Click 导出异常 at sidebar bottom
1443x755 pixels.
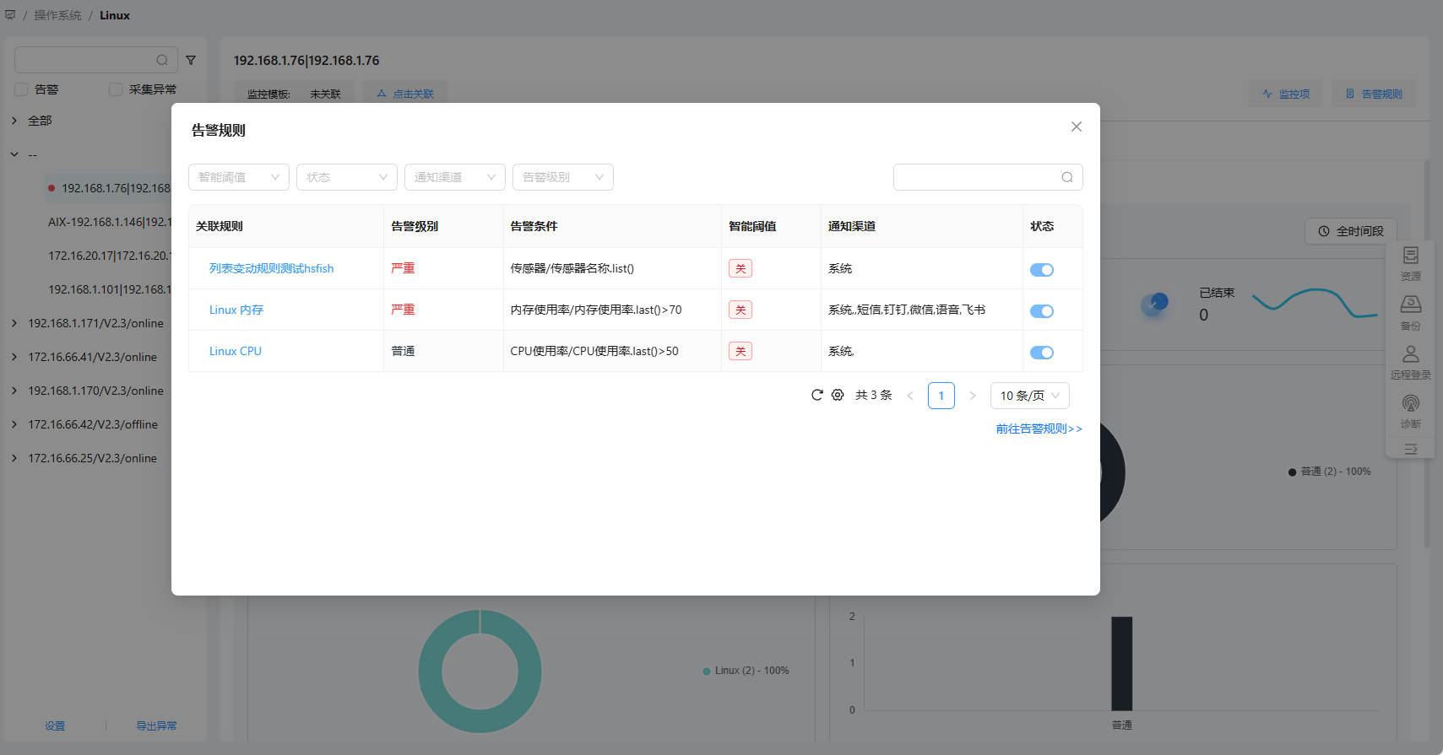coord(157,725)
